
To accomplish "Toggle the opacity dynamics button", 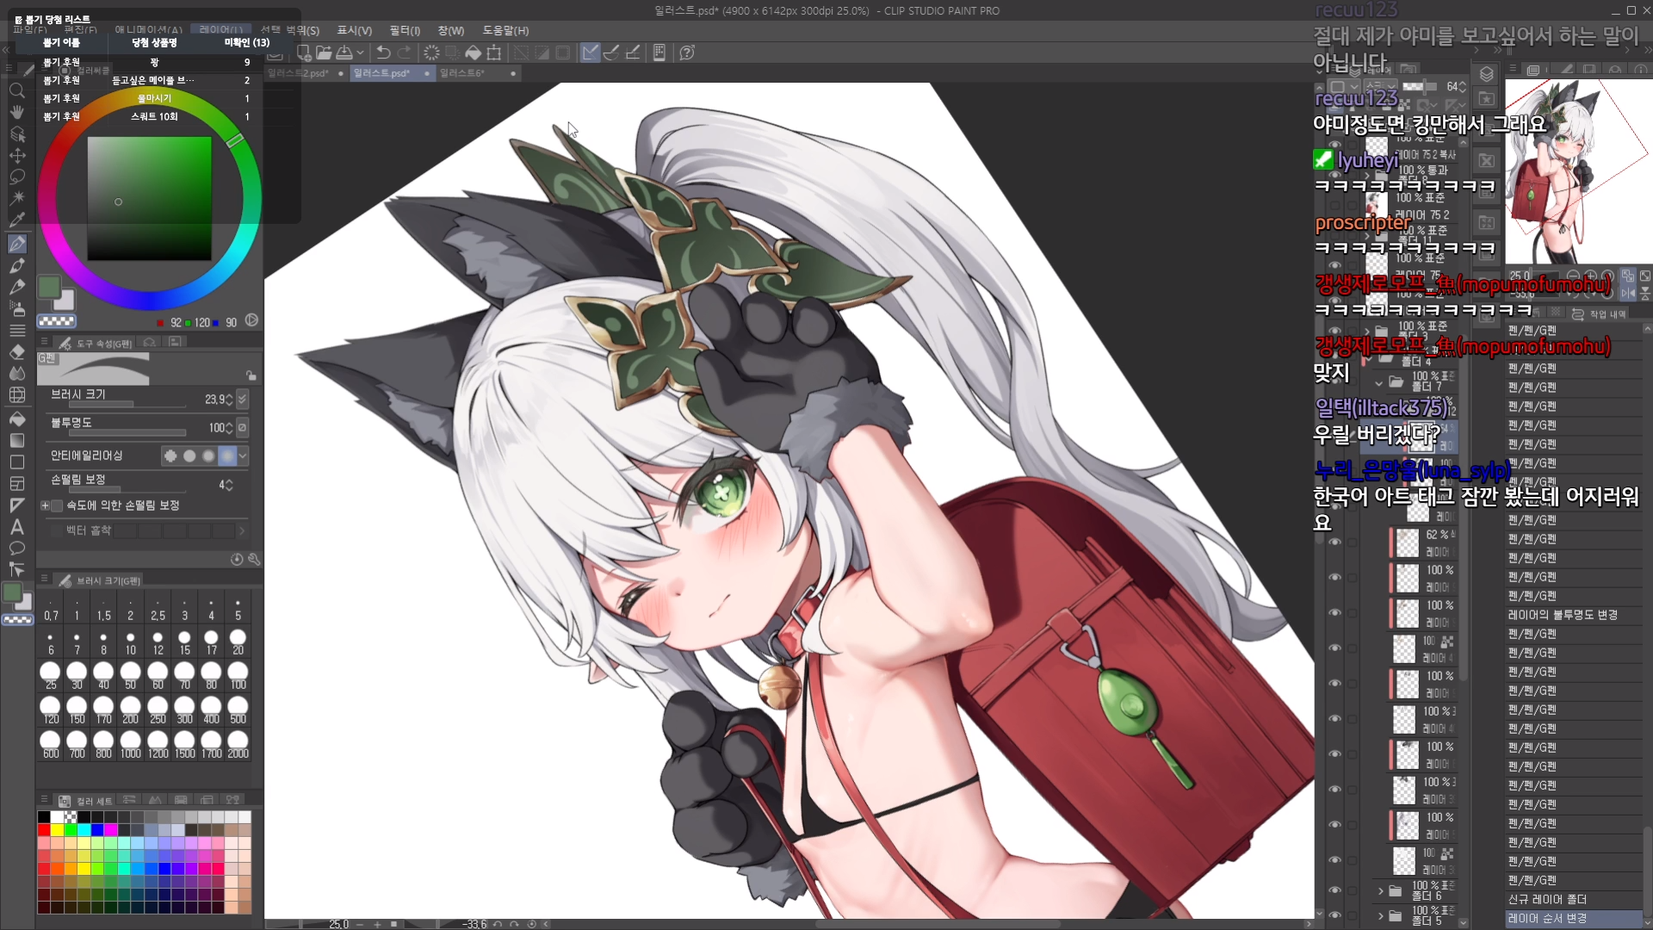I will pyautogui.click(x=243, y=428).
